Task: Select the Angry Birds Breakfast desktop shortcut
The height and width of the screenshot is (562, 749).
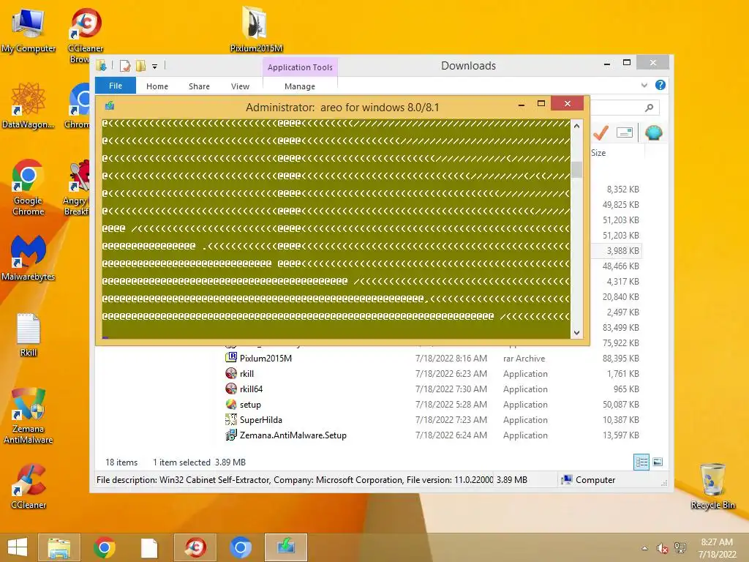Action: coord(78,187)
